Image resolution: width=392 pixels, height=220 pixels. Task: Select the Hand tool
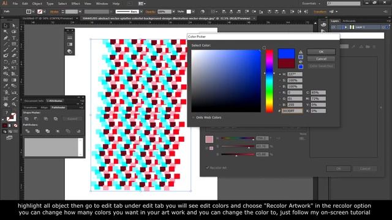click(6, 105)
